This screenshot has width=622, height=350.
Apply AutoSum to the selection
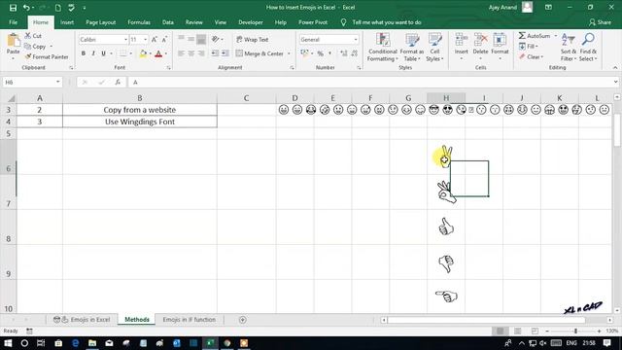535,36
